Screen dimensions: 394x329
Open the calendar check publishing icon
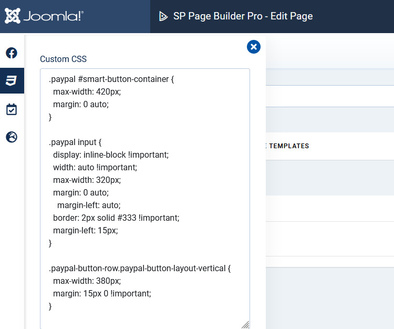[x=12, y=109]
